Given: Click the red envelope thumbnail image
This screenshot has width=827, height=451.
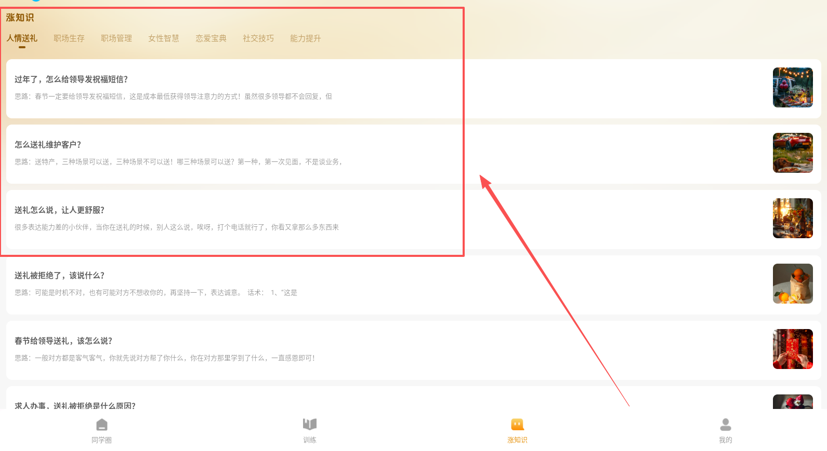Looking at the screenshot, I should 793,349.
